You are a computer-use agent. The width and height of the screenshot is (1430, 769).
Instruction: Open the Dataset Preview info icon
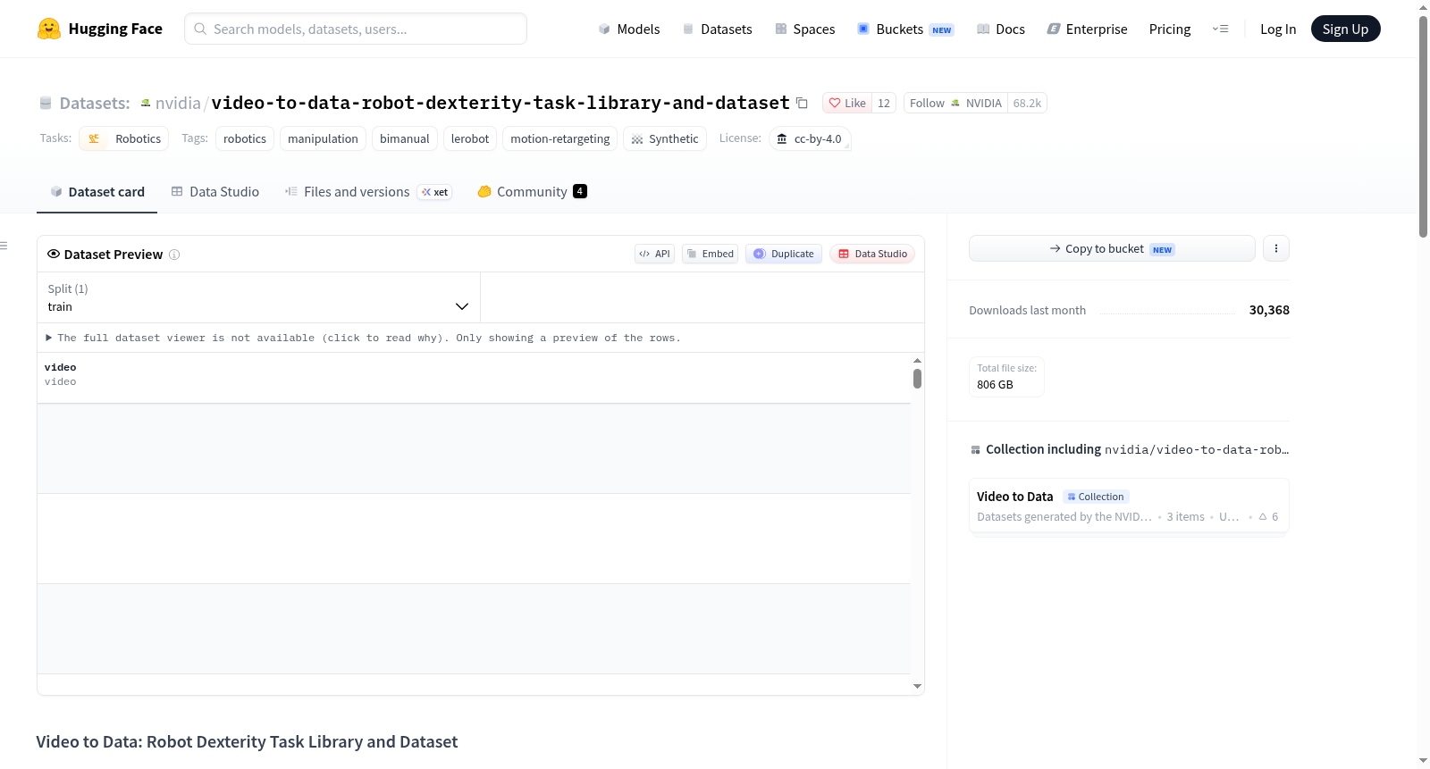point(174,255)
